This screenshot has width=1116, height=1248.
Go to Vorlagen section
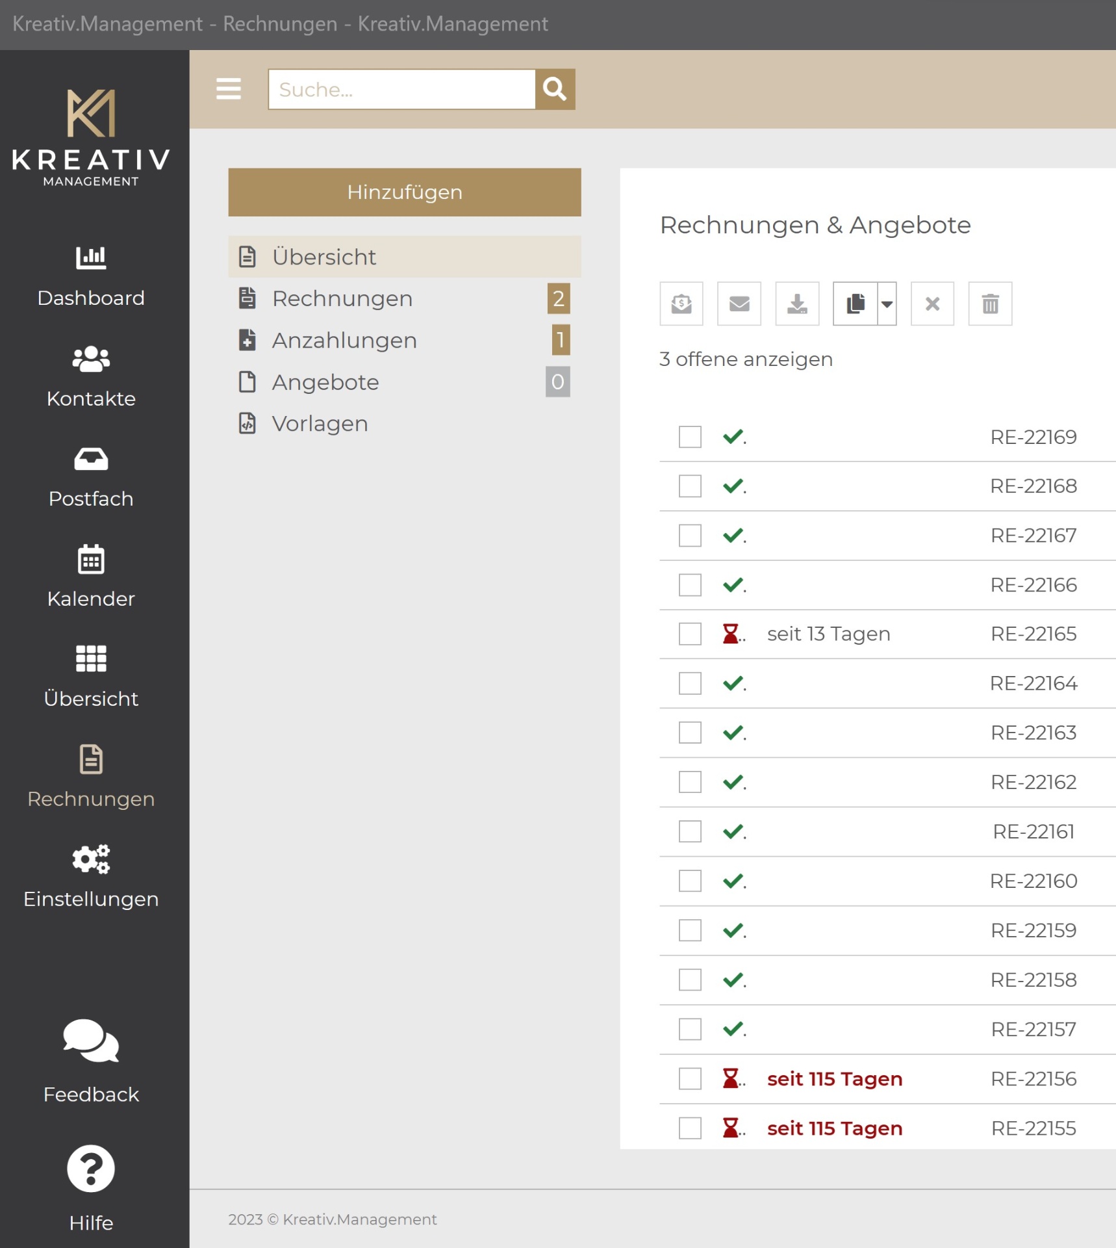click(320, 424)
